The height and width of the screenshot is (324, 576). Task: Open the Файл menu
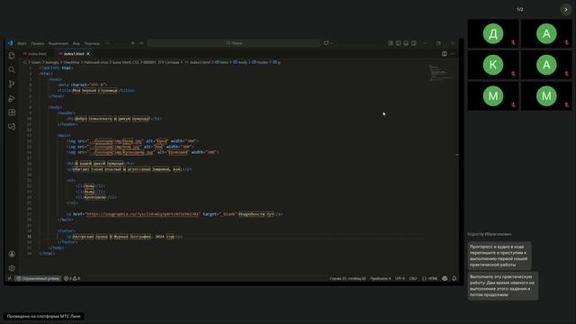[22, 43]
